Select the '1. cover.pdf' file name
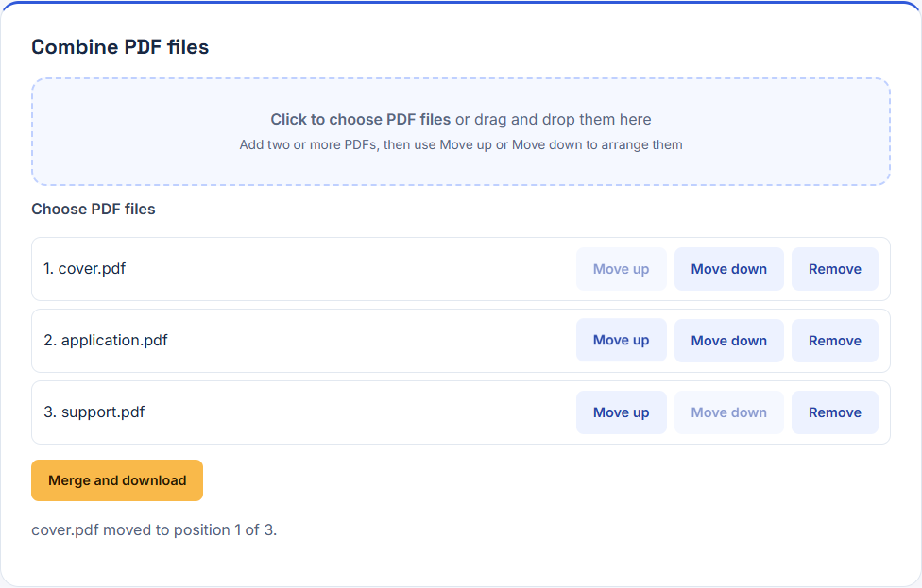922x588 pixels. [x=84, y=268]
